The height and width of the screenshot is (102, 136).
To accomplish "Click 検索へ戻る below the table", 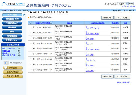I will coord(108,76).
